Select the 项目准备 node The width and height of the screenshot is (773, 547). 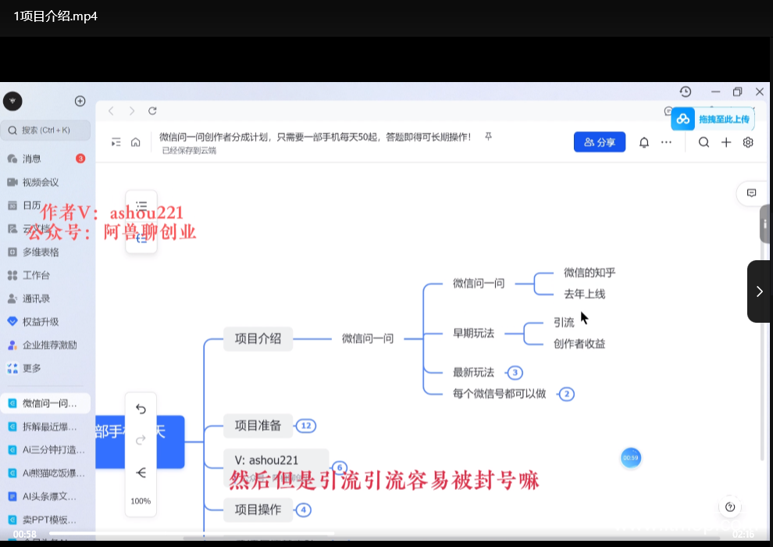258,426
